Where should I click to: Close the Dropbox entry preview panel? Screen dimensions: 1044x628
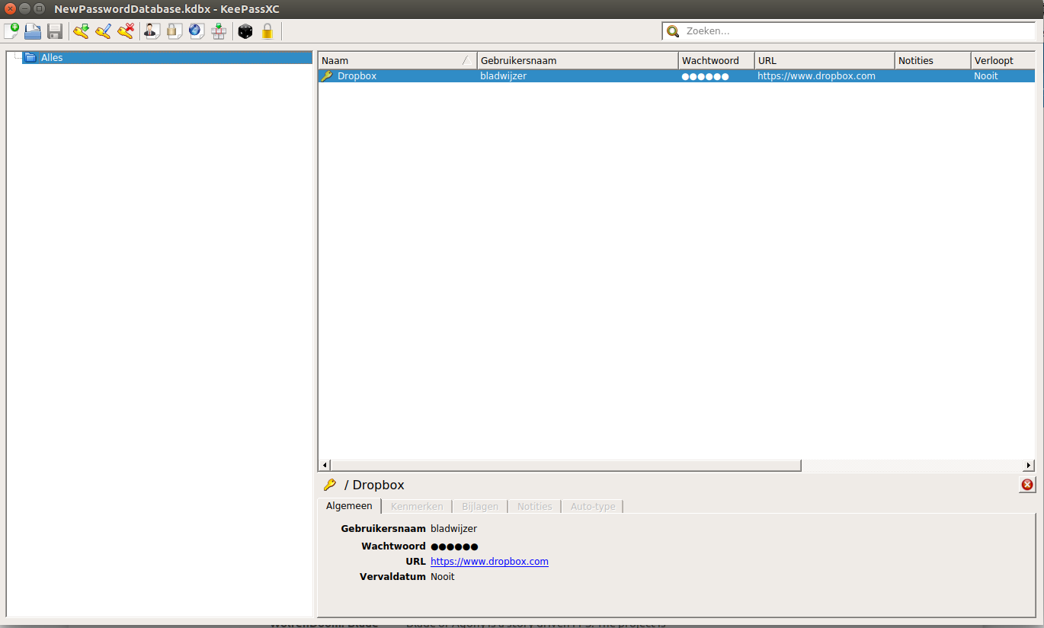click(1027, 485)
